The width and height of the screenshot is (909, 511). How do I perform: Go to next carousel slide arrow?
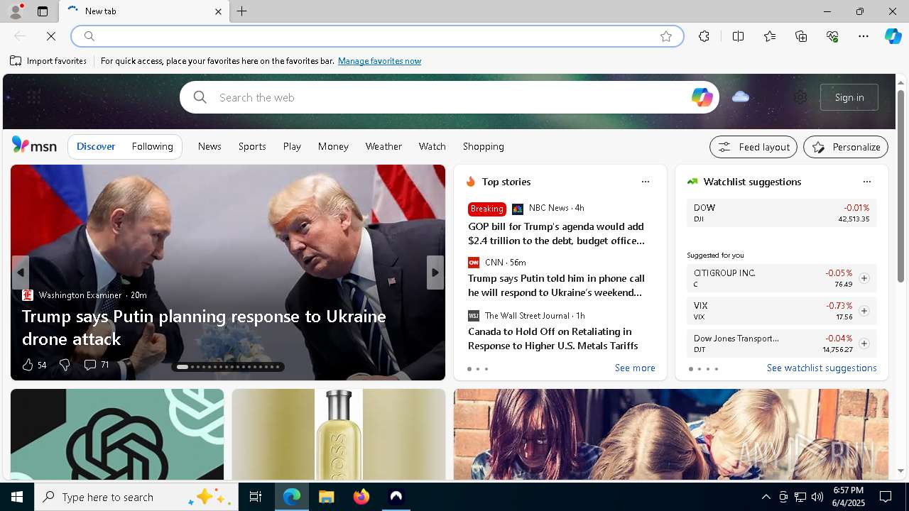click(x=435, y=273)
